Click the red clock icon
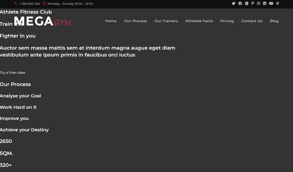The height and width of the screenshot is (172, 293). (x=44, y=4)
